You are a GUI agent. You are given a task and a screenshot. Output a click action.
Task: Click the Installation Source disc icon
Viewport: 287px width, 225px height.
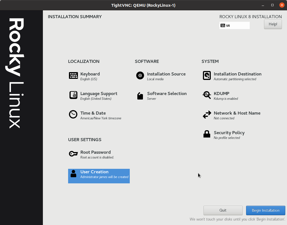coord(140,75)
